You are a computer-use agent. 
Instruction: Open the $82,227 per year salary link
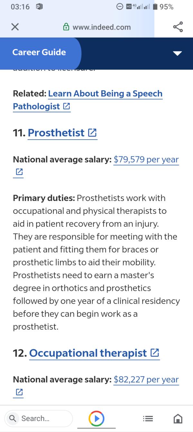146,380
